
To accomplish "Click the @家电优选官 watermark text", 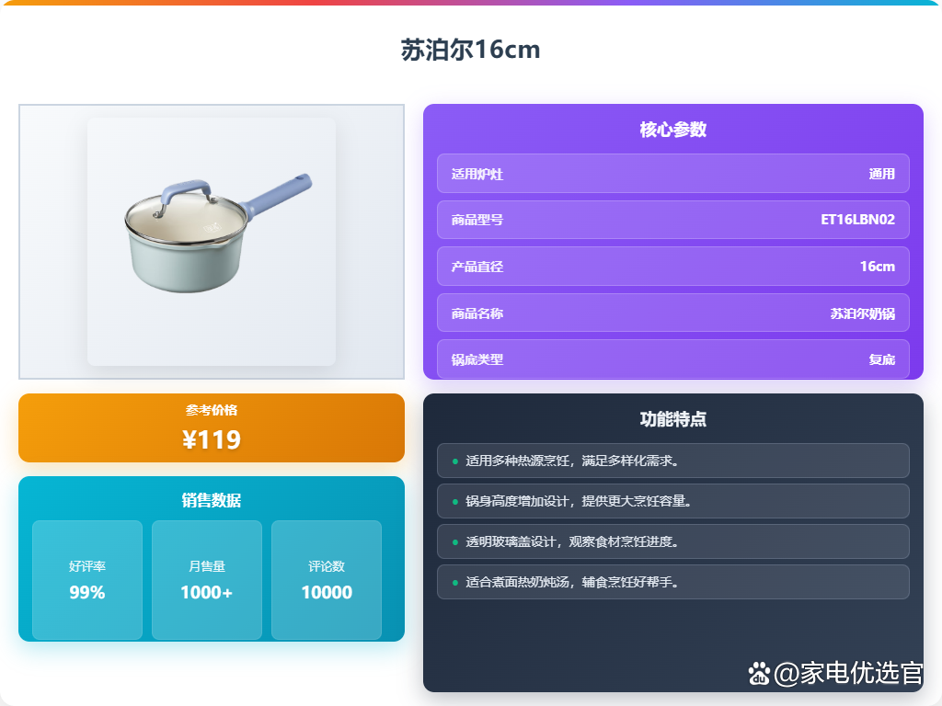I will 847,673.
